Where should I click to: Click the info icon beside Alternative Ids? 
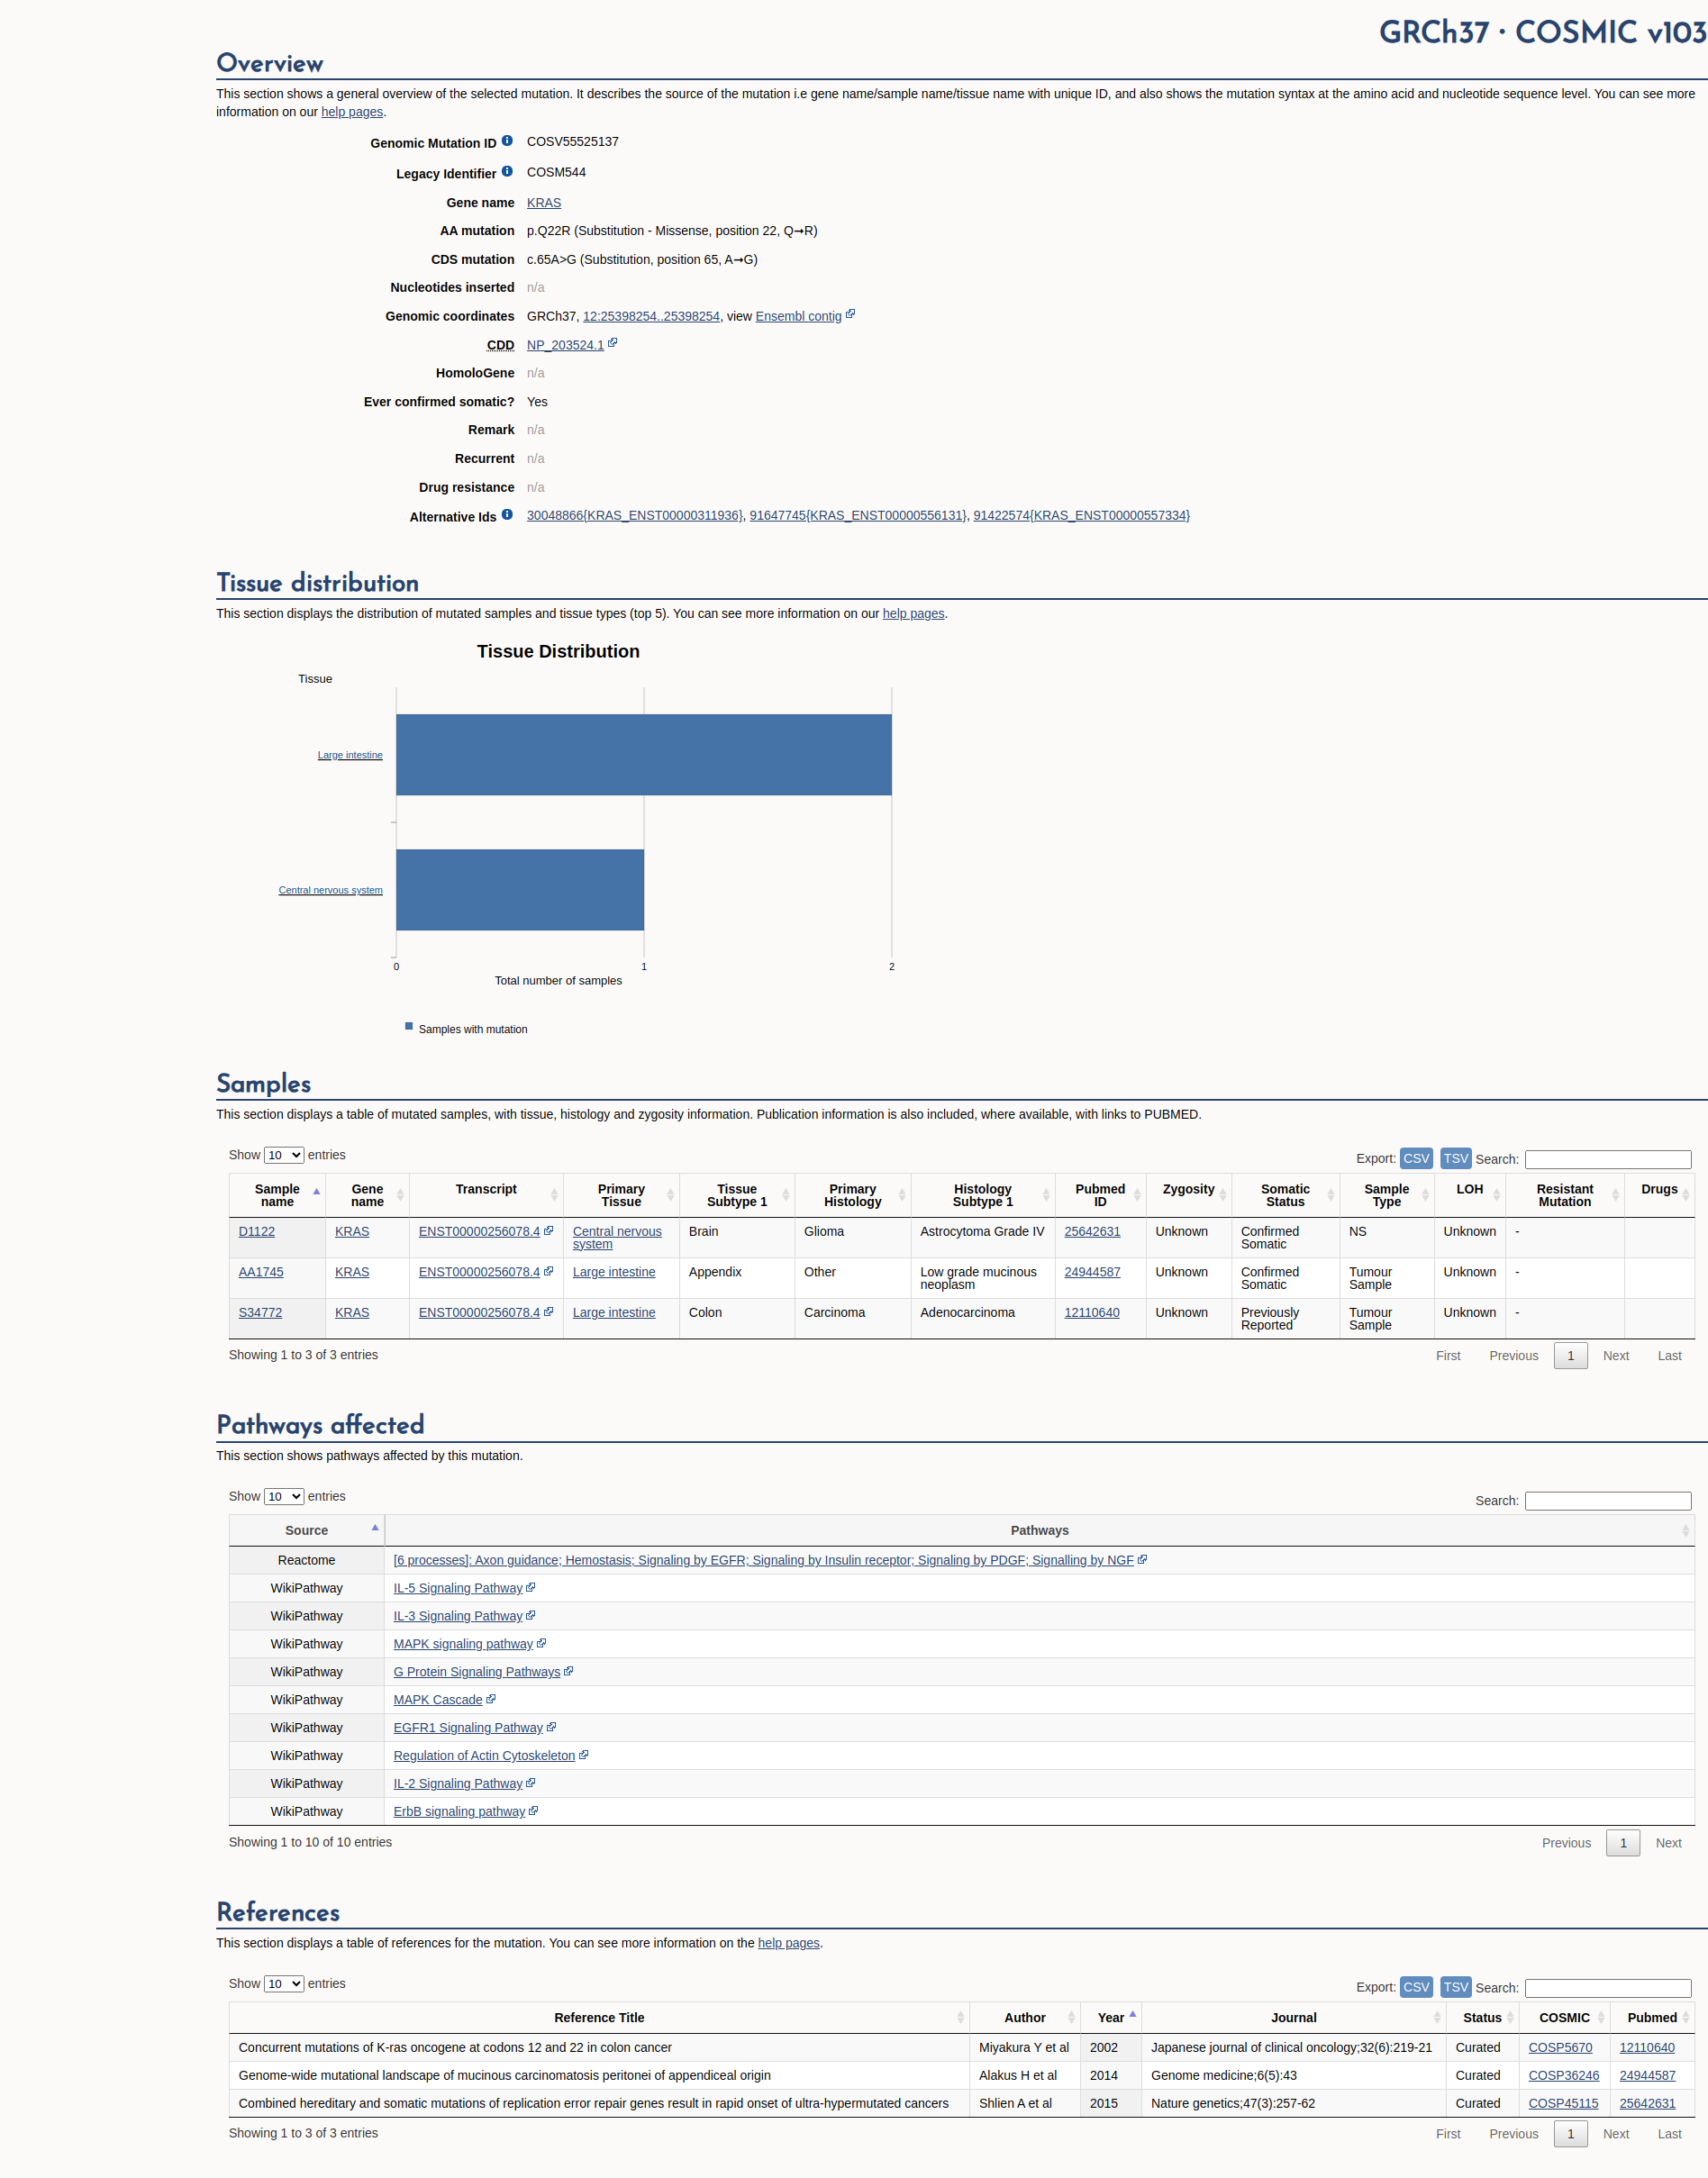tap(507, 515)
